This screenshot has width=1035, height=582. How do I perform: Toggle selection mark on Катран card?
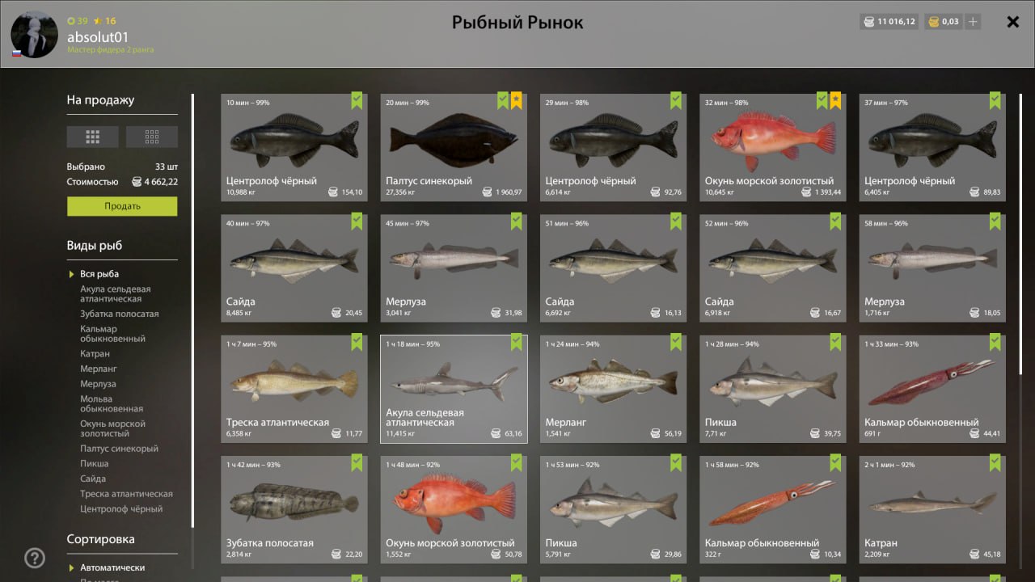click(x=995, y=462)
